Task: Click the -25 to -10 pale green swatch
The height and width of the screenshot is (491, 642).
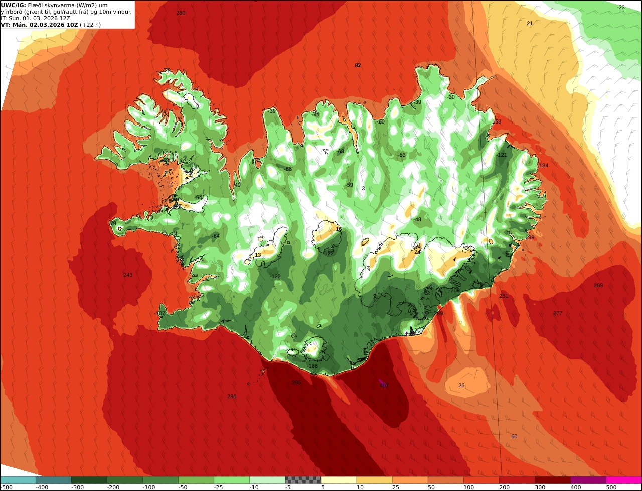Action: (x=231, y=480)
